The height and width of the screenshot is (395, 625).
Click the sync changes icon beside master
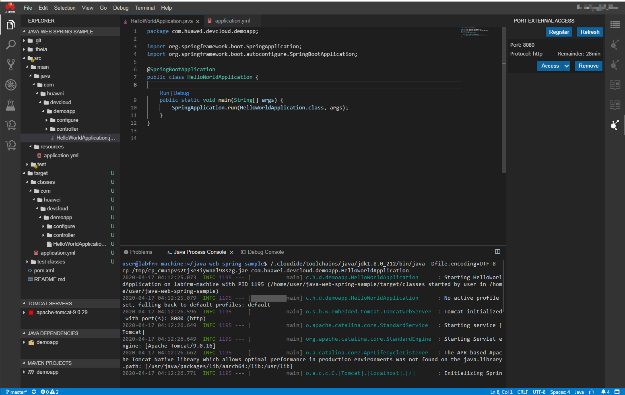(34, 392)
